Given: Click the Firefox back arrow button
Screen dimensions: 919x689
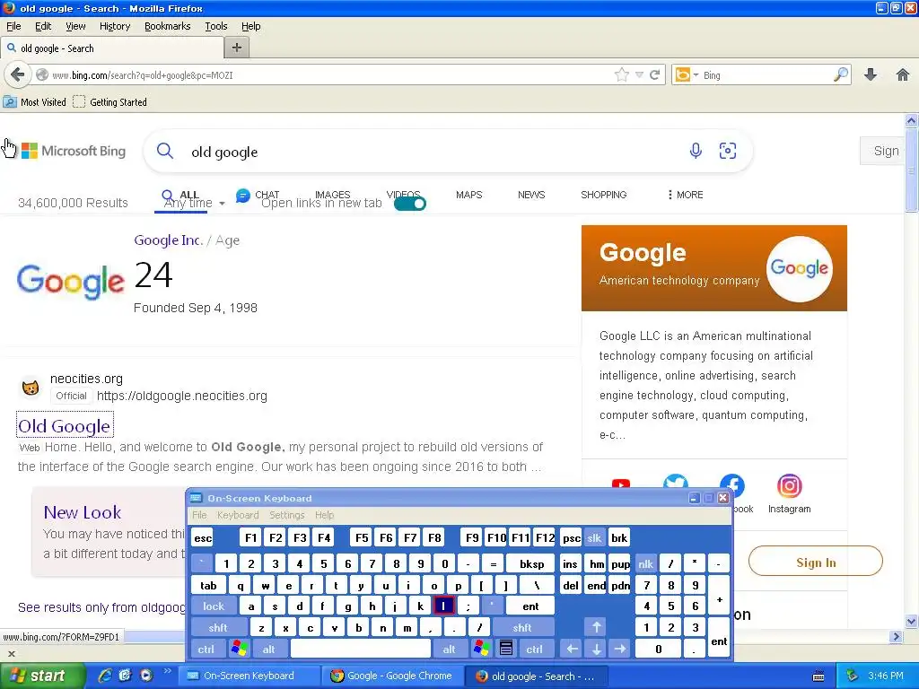Looking at the screenshot, I should tap(18, 74).
